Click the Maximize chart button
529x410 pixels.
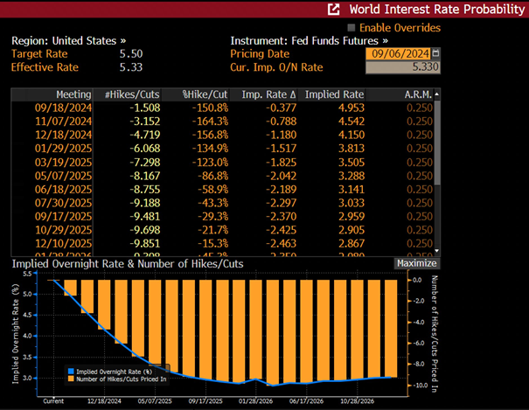point(417,263)
